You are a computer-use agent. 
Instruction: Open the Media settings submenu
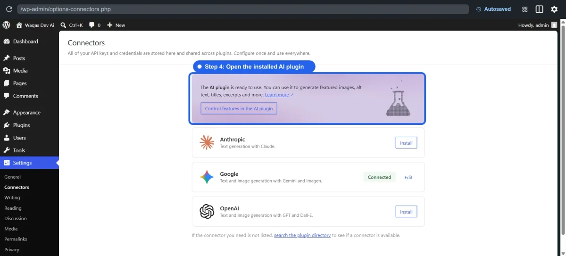11,229
